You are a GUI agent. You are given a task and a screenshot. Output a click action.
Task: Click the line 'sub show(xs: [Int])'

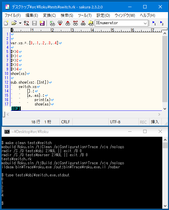click(29, 82)
